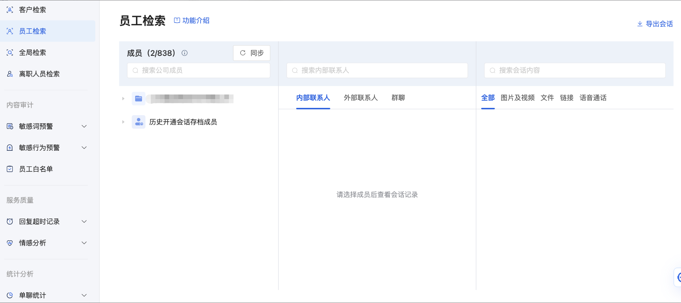Switch to the 群聊 tab

pos(398,98)
